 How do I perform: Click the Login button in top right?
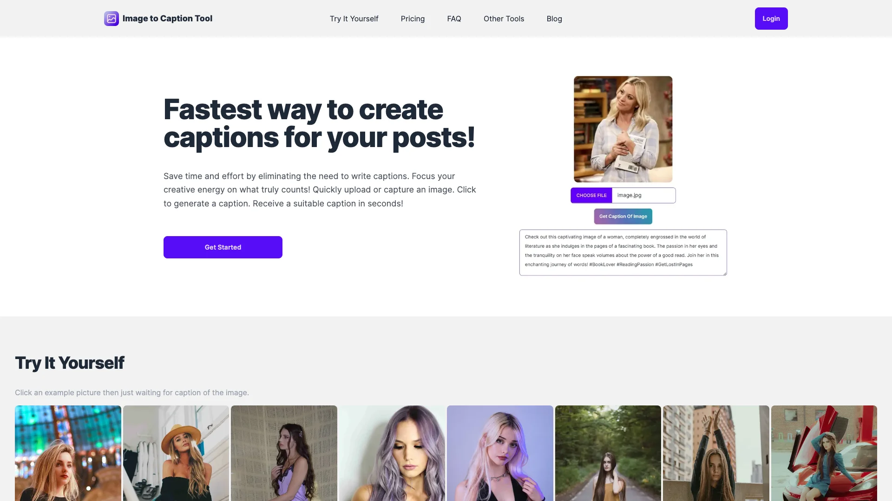click(x=771, y=19)
